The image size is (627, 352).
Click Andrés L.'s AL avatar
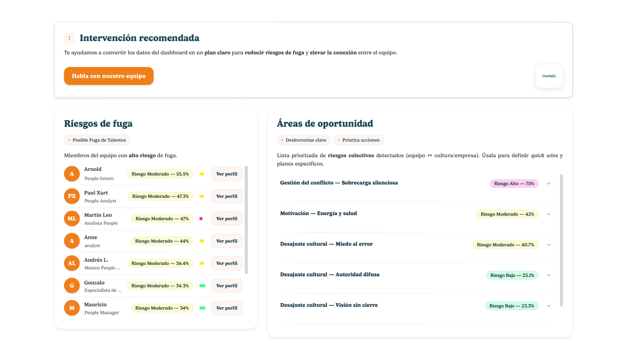(x=72, y=263)
